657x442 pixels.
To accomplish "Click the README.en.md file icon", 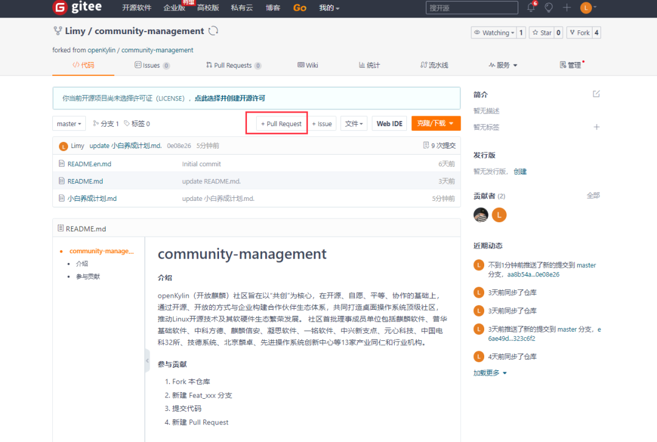I will coord(61,164).
